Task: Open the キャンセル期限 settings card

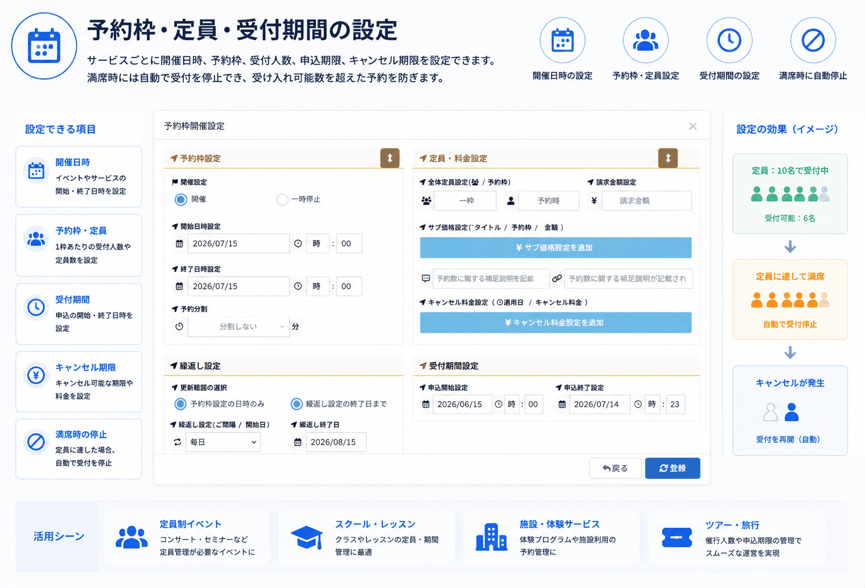Action: [x=79, y=382]
